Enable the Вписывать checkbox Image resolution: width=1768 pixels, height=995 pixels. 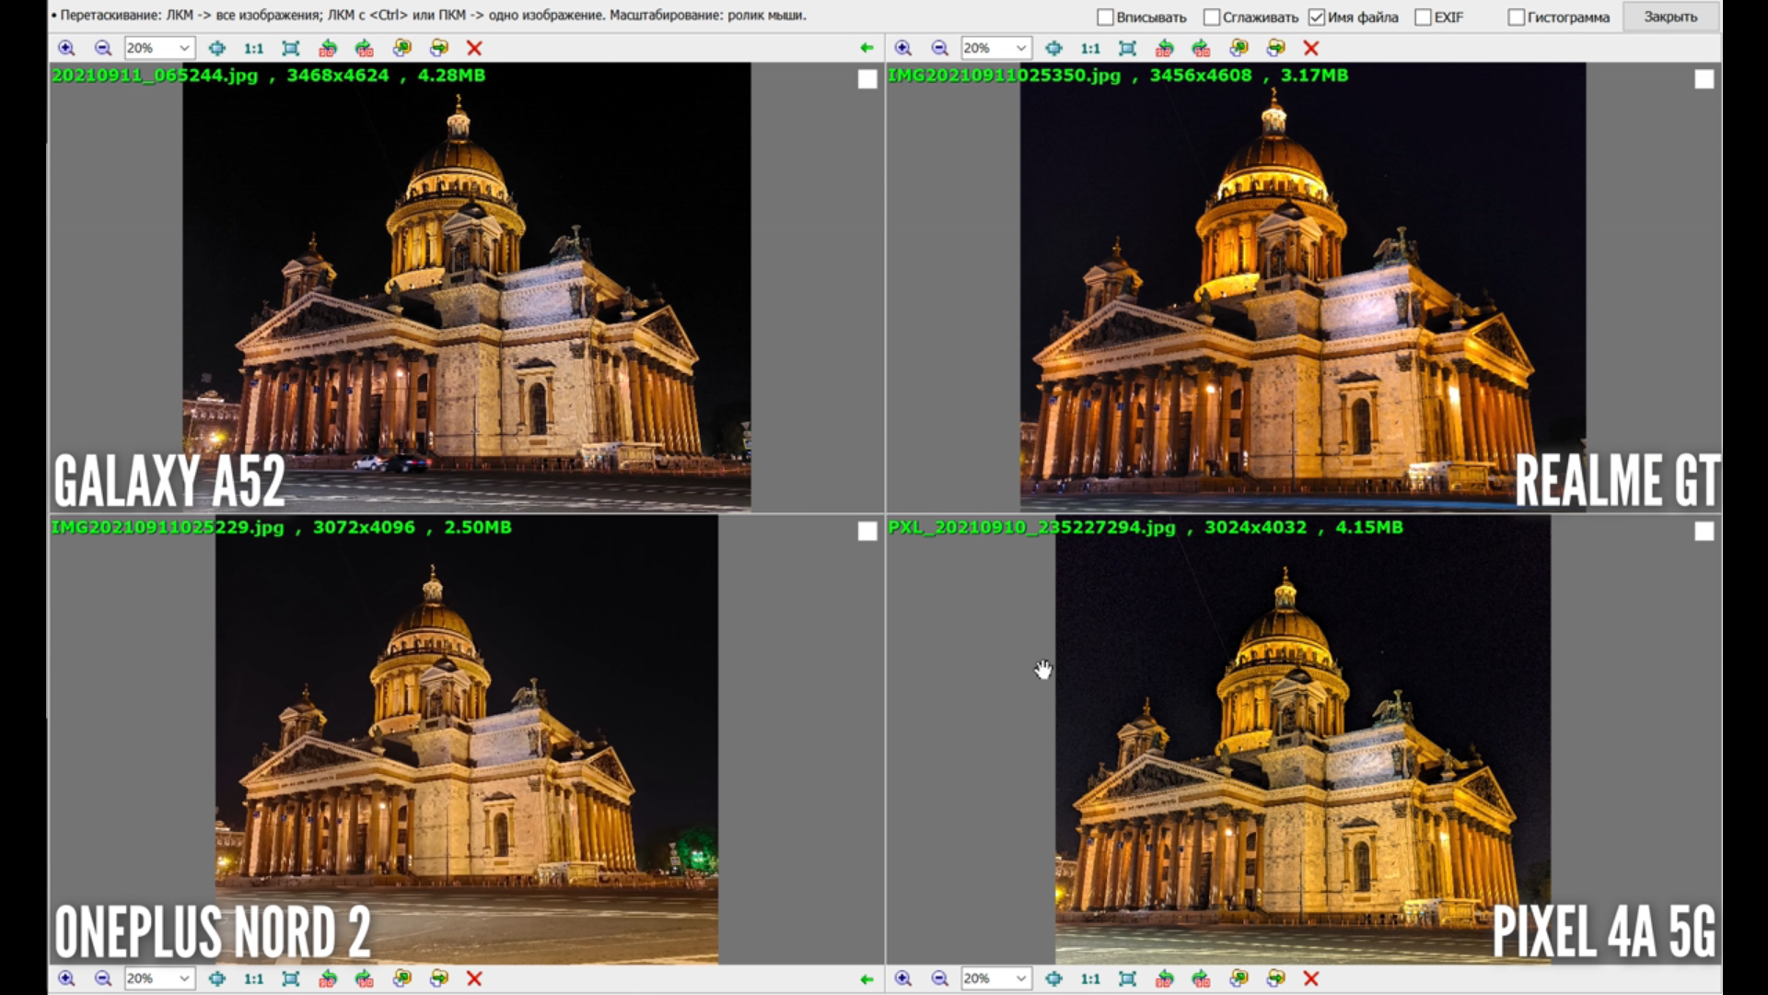(x=1106, y=18)
